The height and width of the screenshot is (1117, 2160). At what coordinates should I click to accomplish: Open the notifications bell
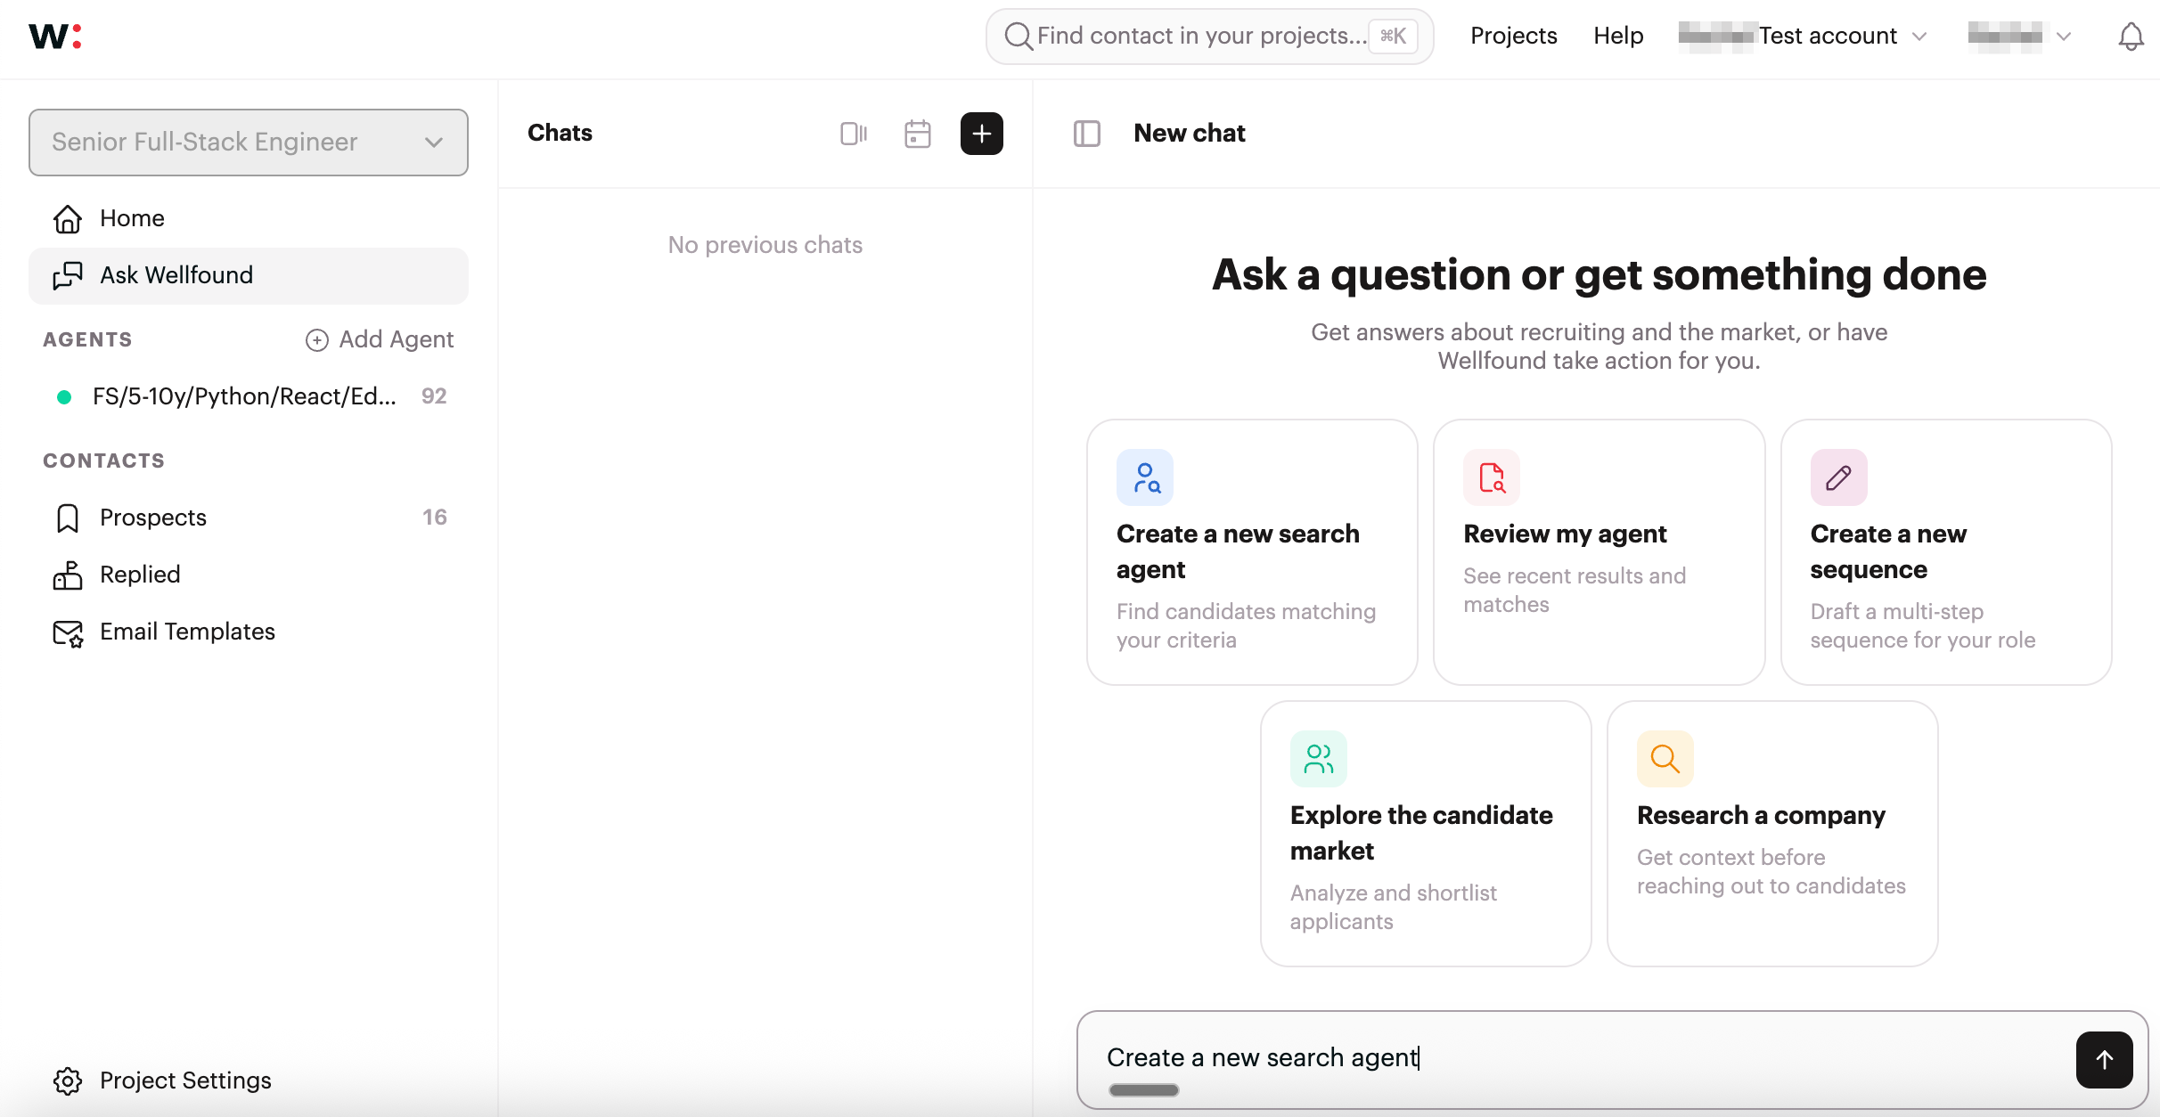2131,37
